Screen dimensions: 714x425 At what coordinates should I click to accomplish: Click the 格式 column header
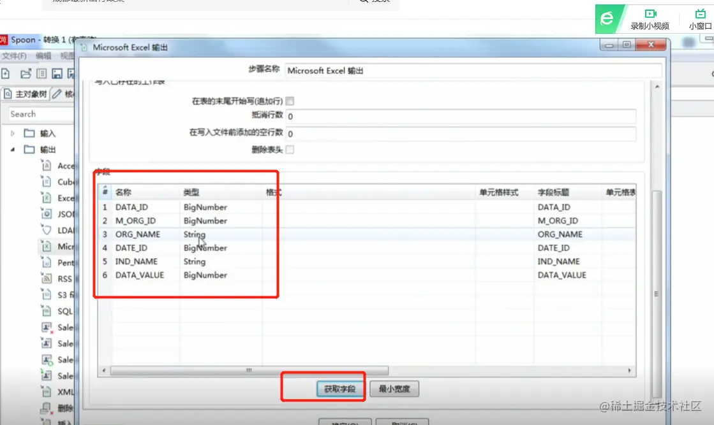click(x=369, y=192)
